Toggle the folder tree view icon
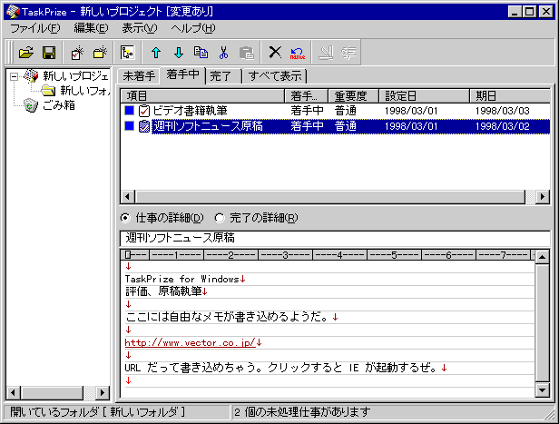This screenshot has width=559, height=424. 128,53
